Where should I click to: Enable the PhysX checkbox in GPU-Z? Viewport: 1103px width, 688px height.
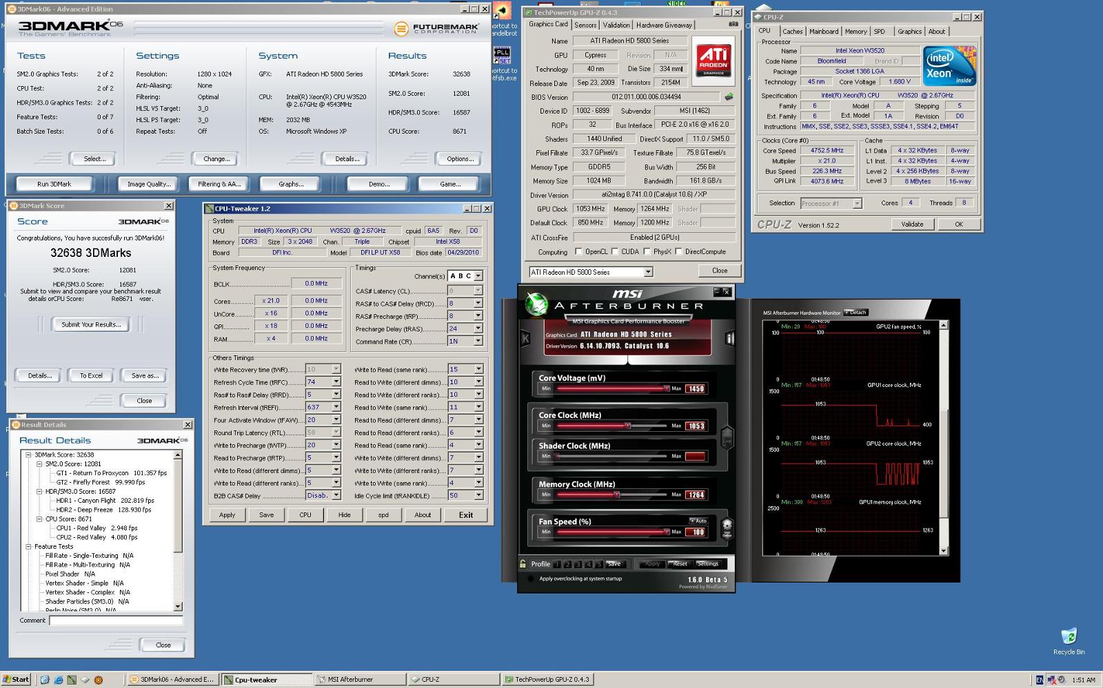[x=647, y=251]
